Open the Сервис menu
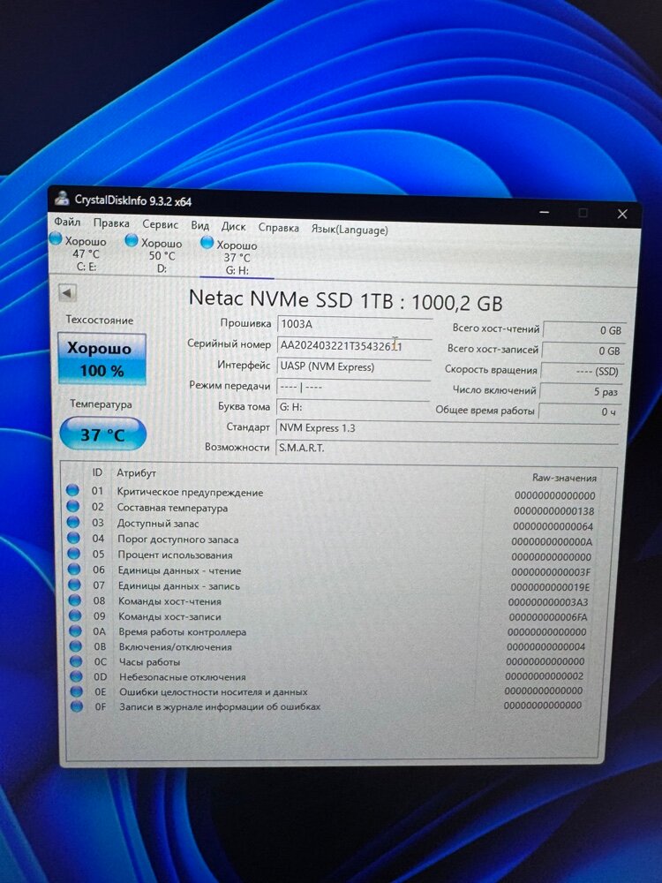This screenshot has height=883, width=662. click(160, 224)
